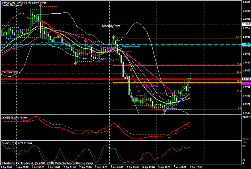The image size is (251, 169).
Task: Select the solid green up arrow signal
Action: [x=76, y=63]
